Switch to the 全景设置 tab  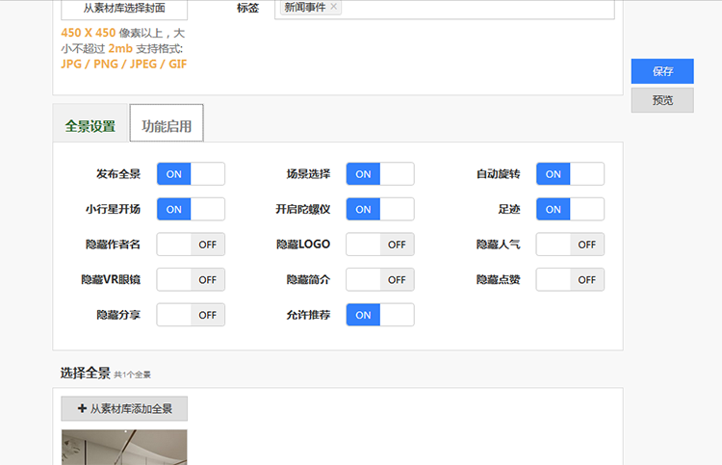90,125
